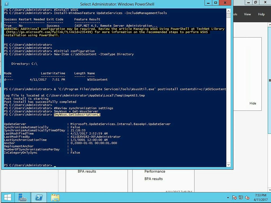Screen dimensions: 271x203
Task: Click the IsCategoryOnlySync False row
Action: pyautogui.click(x=42, y=153)
